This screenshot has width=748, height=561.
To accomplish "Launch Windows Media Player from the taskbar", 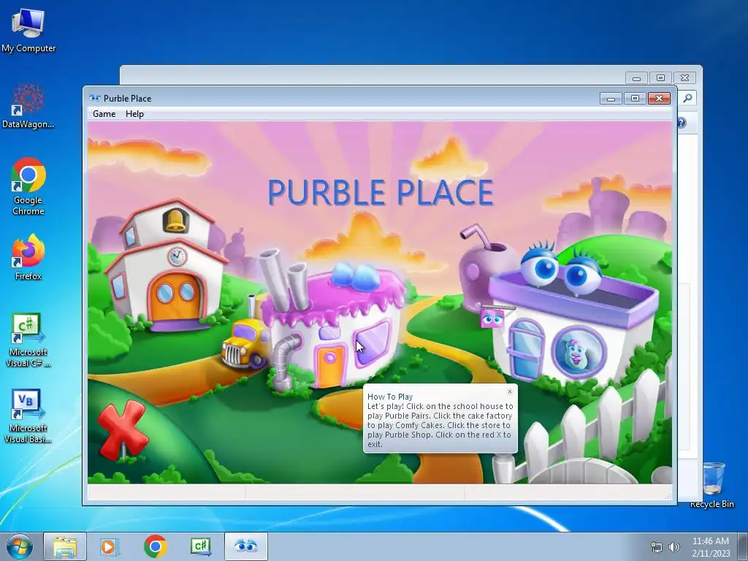I will pos(109,546).
